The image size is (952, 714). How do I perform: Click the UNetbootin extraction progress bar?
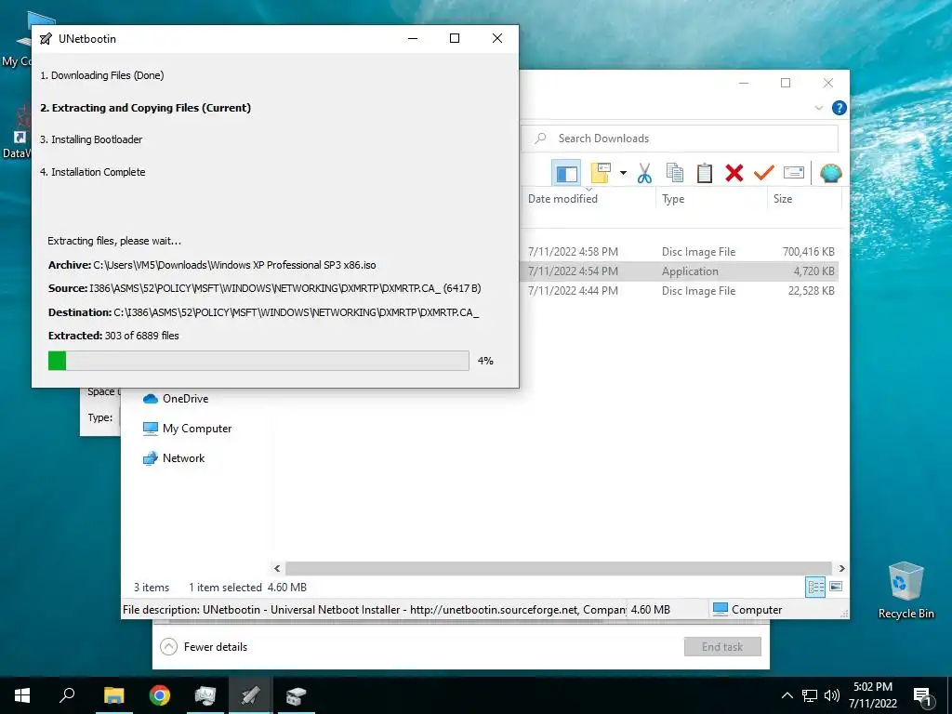click(258, 361)
